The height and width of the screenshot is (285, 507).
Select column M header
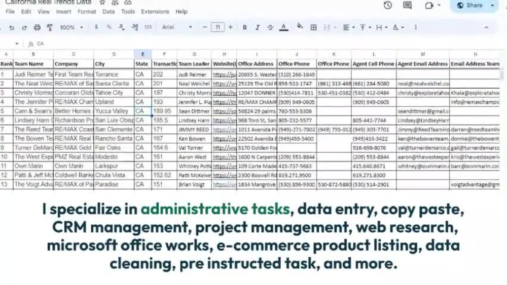pyautogui.click(x=423, y=54)
